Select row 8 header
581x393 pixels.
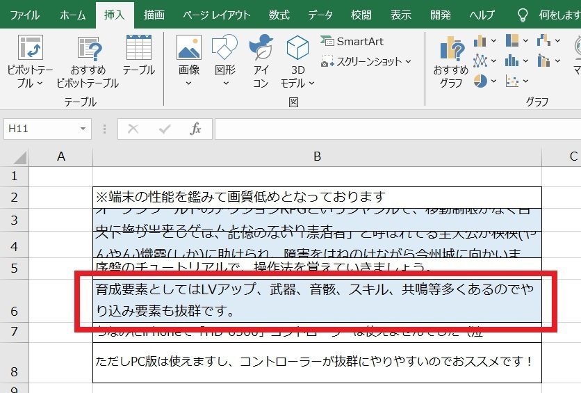coord(14,362)
